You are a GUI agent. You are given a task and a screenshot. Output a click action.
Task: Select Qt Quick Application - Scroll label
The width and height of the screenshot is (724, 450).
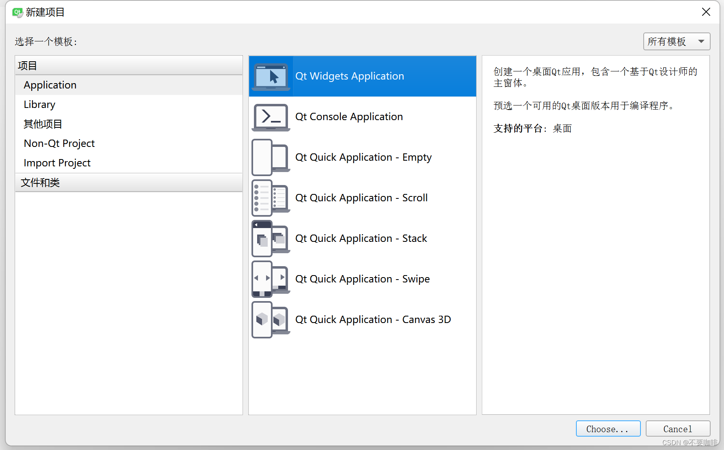click(x=361, y=198)
